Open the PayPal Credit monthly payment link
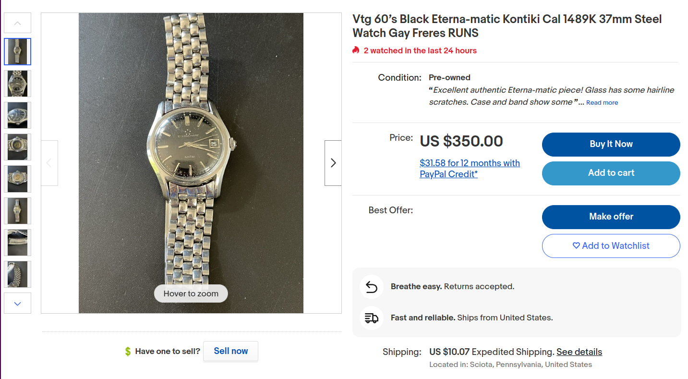Viewport: 688px width, 379px height. [x=469, y=169]
